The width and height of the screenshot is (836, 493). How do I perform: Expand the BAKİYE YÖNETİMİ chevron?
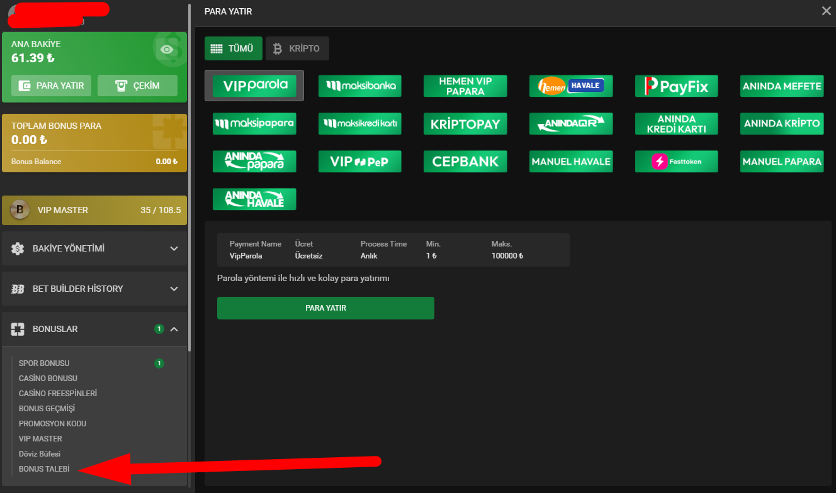pos(174,249)
